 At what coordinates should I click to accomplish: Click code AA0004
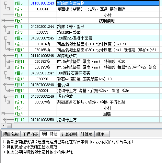[x=42, y=91]
